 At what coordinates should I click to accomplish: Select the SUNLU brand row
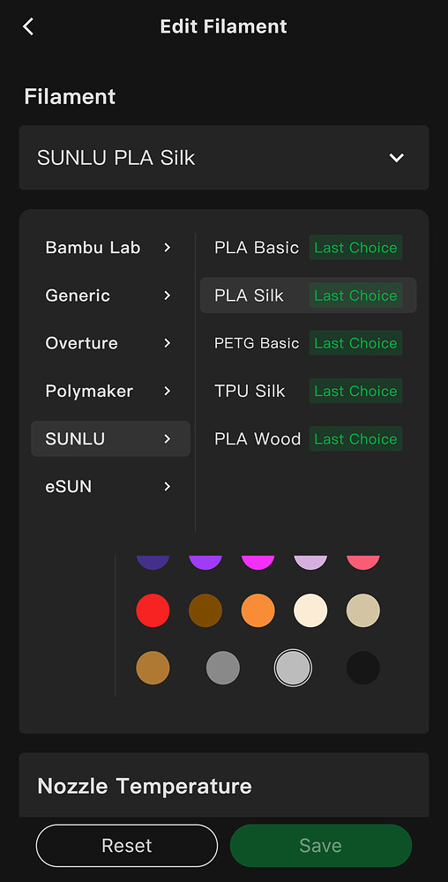(111, 438)
